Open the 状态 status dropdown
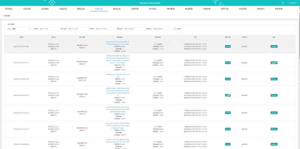 (x=21, y=29)
